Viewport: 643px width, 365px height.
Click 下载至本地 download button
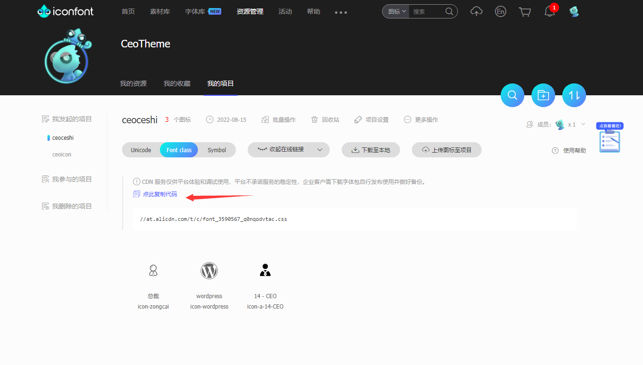coord(371,150)
